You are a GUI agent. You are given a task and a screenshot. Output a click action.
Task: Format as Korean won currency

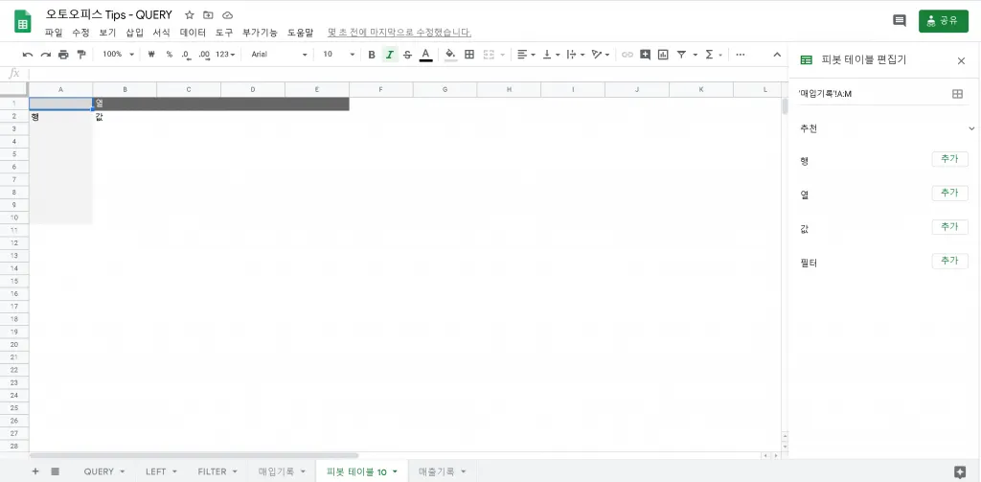coord(151,55)
